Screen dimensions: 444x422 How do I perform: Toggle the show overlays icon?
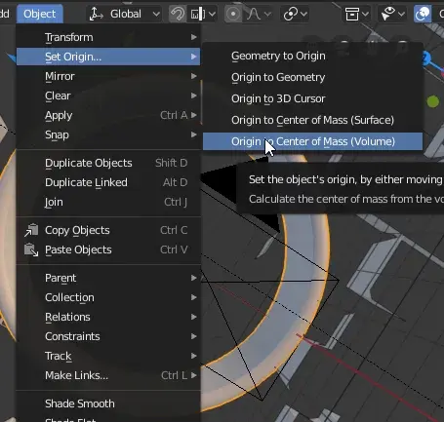[x=423, y=14]
